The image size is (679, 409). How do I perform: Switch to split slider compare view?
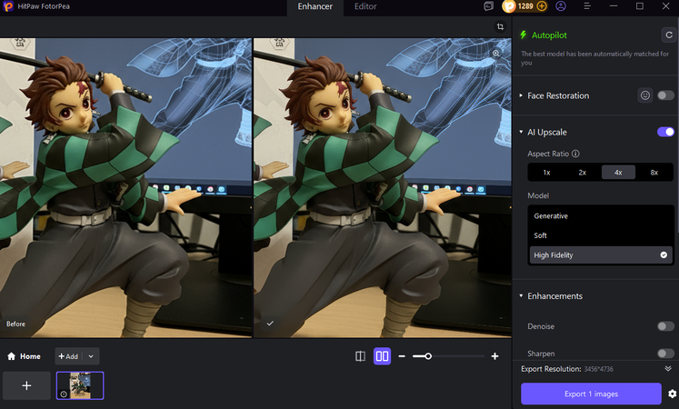click(x=360, y=356)
